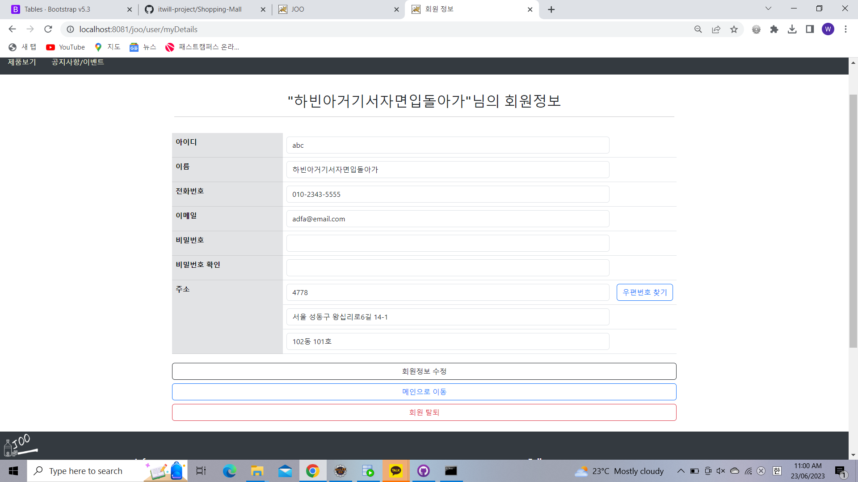
Task: Open GitHub Desktop from the taskbar
Action: pyautogui.click(x=423, y=471)
